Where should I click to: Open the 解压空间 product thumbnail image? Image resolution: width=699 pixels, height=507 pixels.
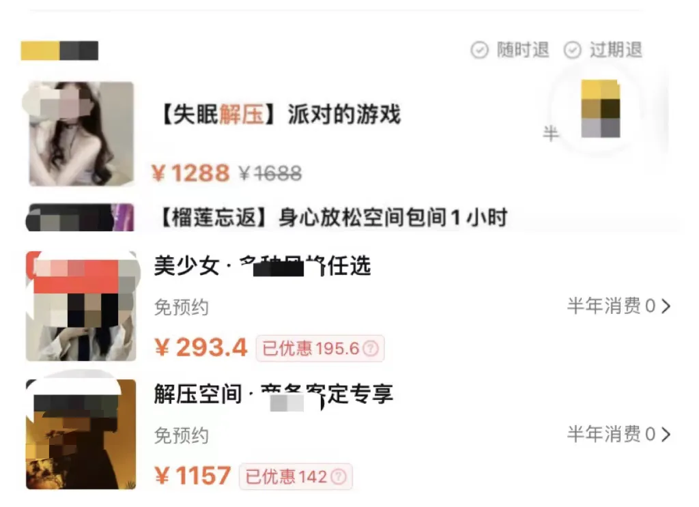(81, 435)
